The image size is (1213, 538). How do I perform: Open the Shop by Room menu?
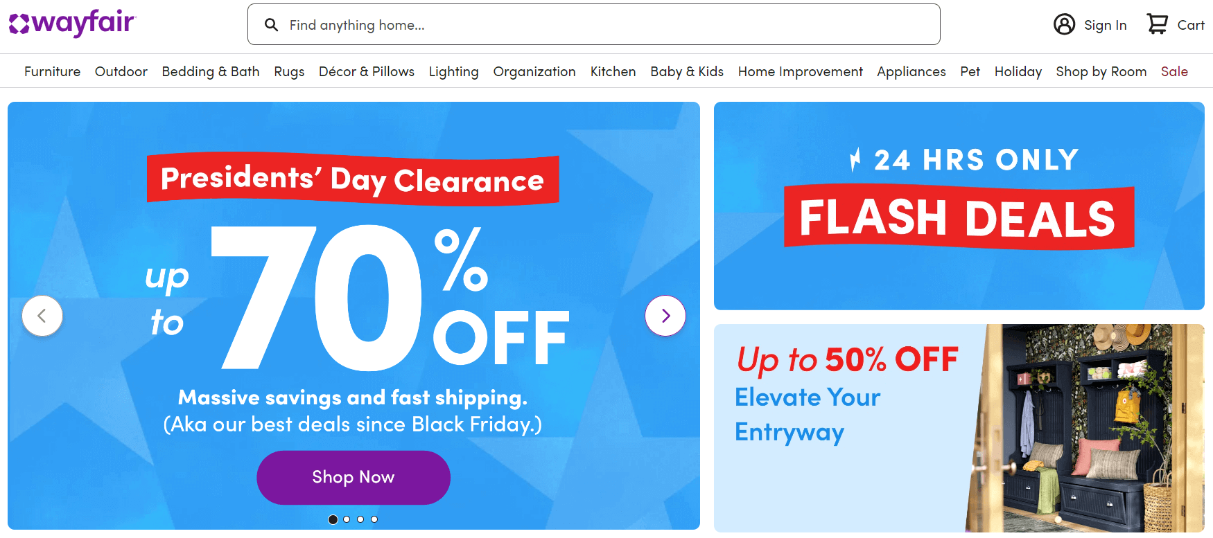(1101, 71)
